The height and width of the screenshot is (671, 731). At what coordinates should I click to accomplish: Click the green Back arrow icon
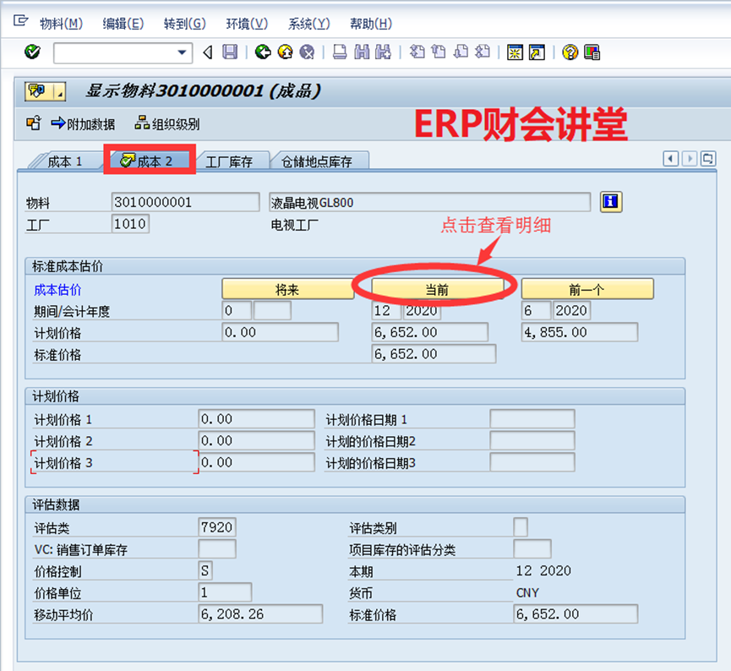(263, 52)
